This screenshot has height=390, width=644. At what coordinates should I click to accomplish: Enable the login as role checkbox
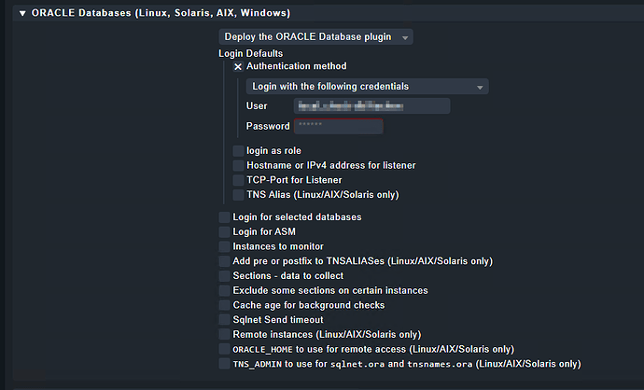(x=238, y=151)
